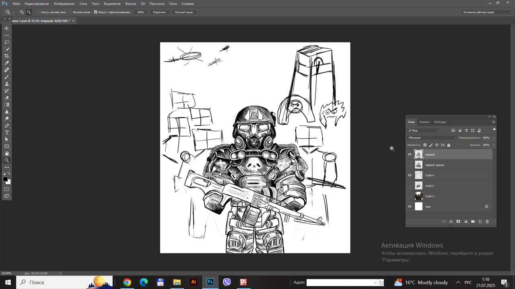Click the background color swatch
The height and width of the screenshot is (289, 515).
point(8,182)
